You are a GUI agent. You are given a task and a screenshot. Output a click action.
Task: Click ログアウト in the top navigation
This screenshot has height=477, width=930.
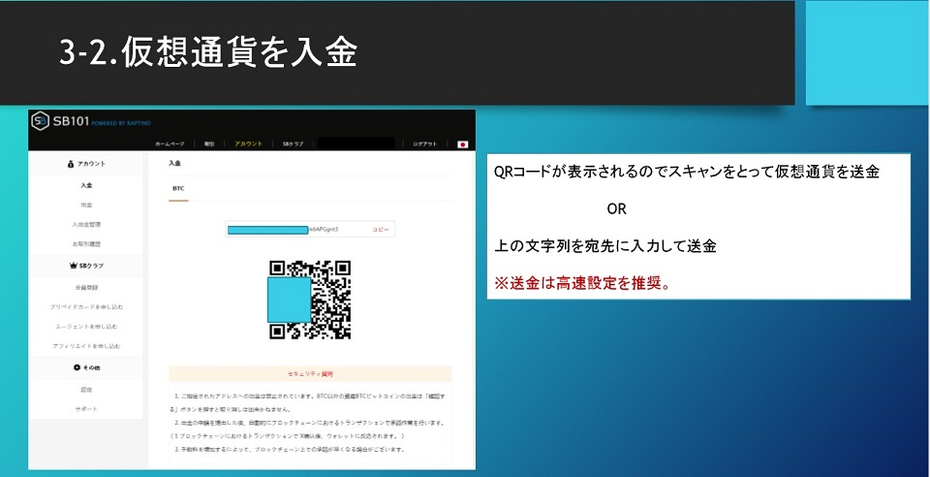[x=424, y=144]
